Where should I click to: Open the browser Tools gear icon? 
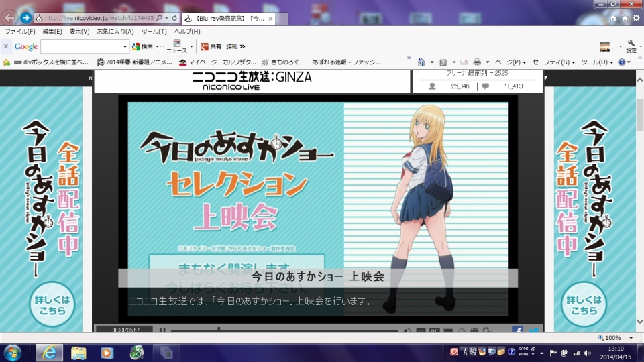(636, 18)
